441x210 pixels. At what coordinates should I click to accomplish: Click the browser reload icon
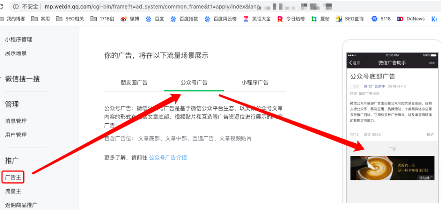click(1, 6)
